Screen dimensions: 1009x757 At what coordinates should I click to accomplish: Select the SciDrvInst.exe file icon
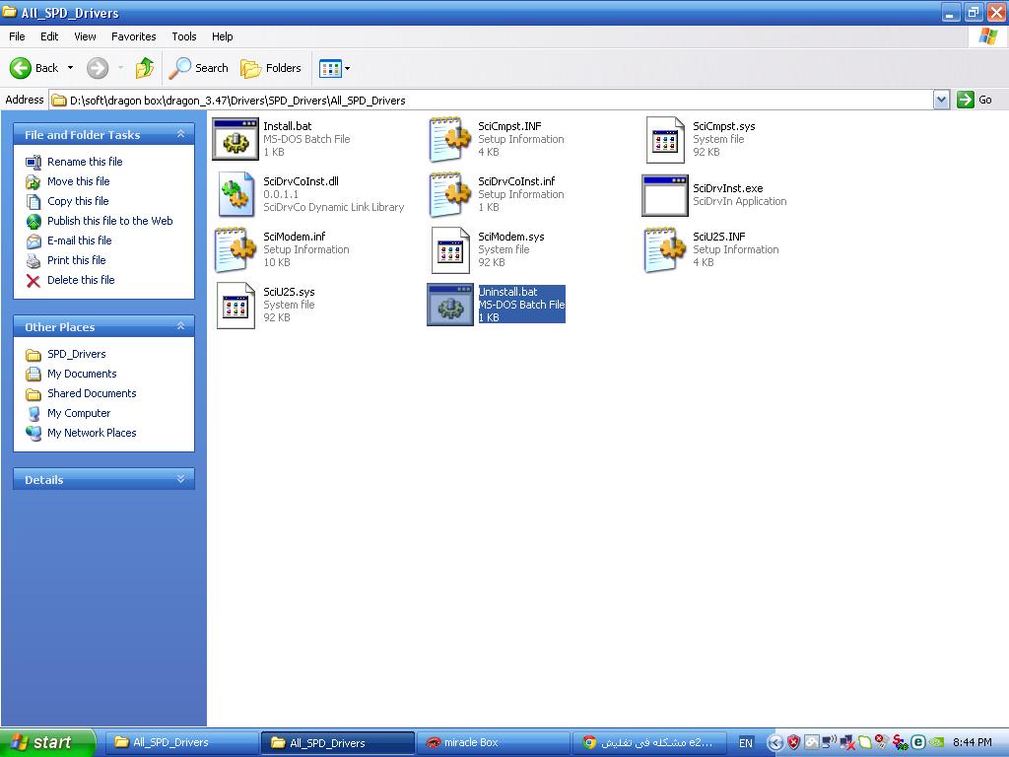pos(665,195)
